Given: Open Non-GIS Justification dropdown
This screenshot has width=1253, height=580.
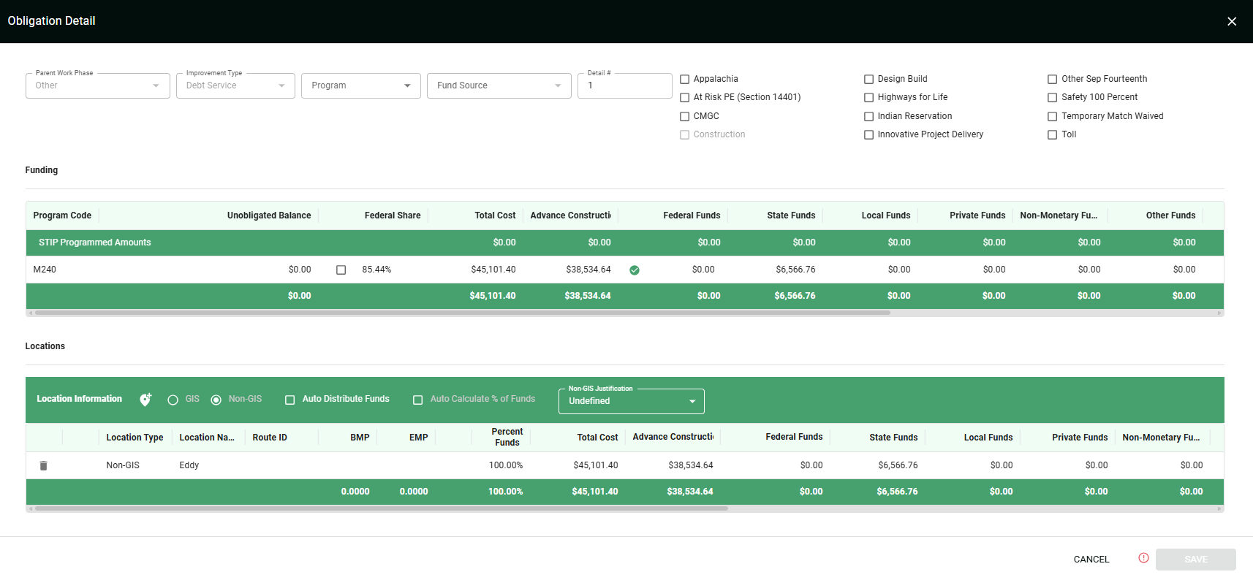Looking at the screenshot, I should tap(632, 401).
